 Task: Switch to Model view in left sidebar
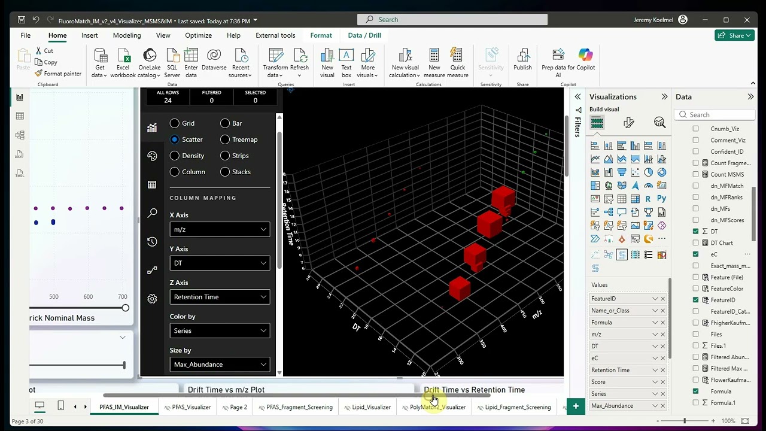20,135
